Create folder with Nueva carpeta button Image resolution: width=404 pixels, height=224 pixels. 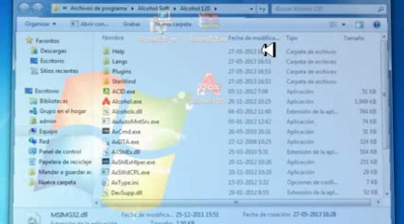click(172, 24)
